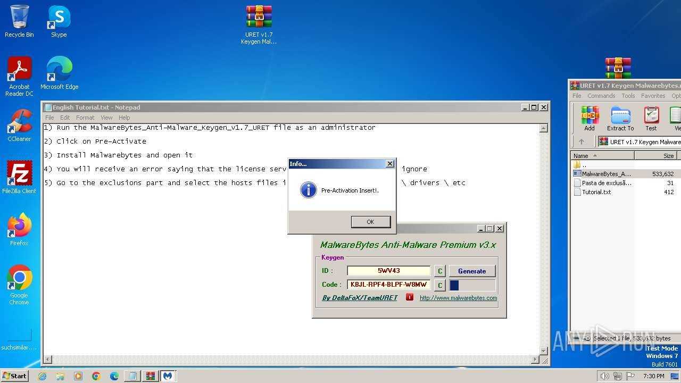
Task: Click WinRAR Extract To icon
Action: point(620,119)
